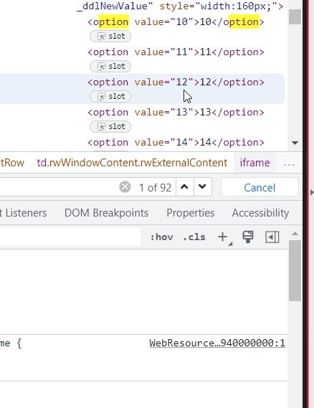
Task: Cancel the DOM search
Action: [x=260, y=187]
